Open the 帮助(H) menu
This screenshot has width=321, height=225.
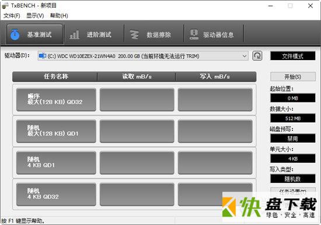click(x=59, y=16)
